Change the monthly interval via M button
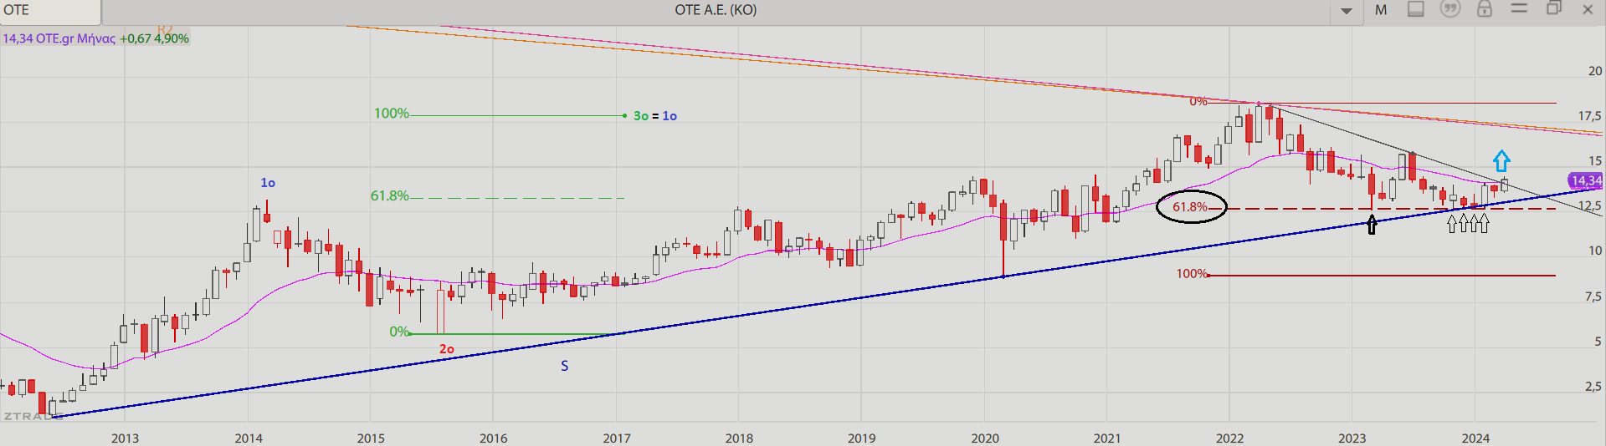The height and width of the screenshot is (446, 1606). 1381,10
